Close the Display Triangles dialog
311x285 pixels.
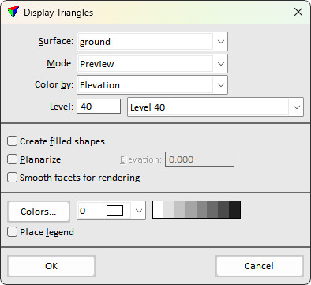298,12
